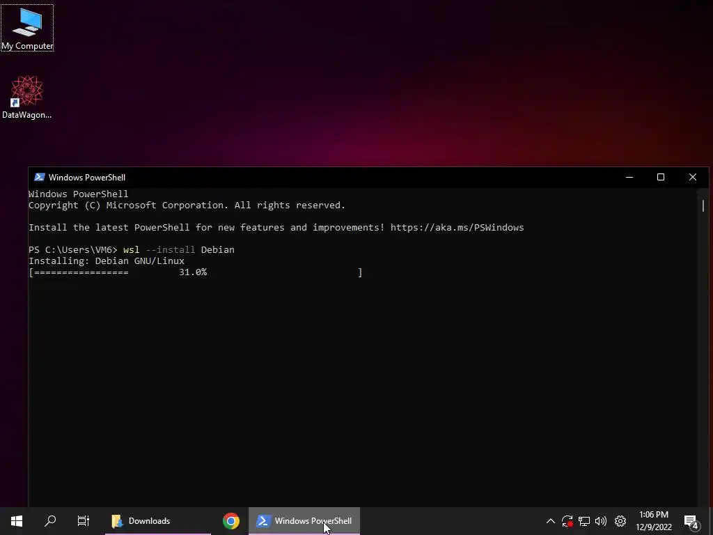Viewport: 713px width, 535px height.
Task: Maximize the Windows PowerShell window
Action: click(661, 177)
